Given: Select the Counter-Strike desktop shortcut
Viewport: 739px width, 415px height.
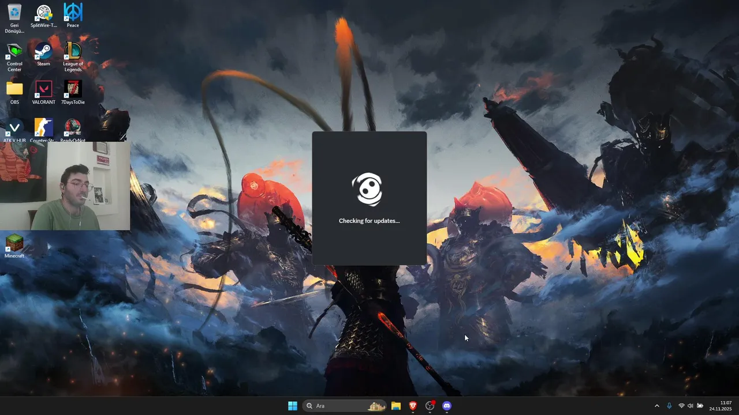Looking at the screenshot, I should click(x=43, y=131).
